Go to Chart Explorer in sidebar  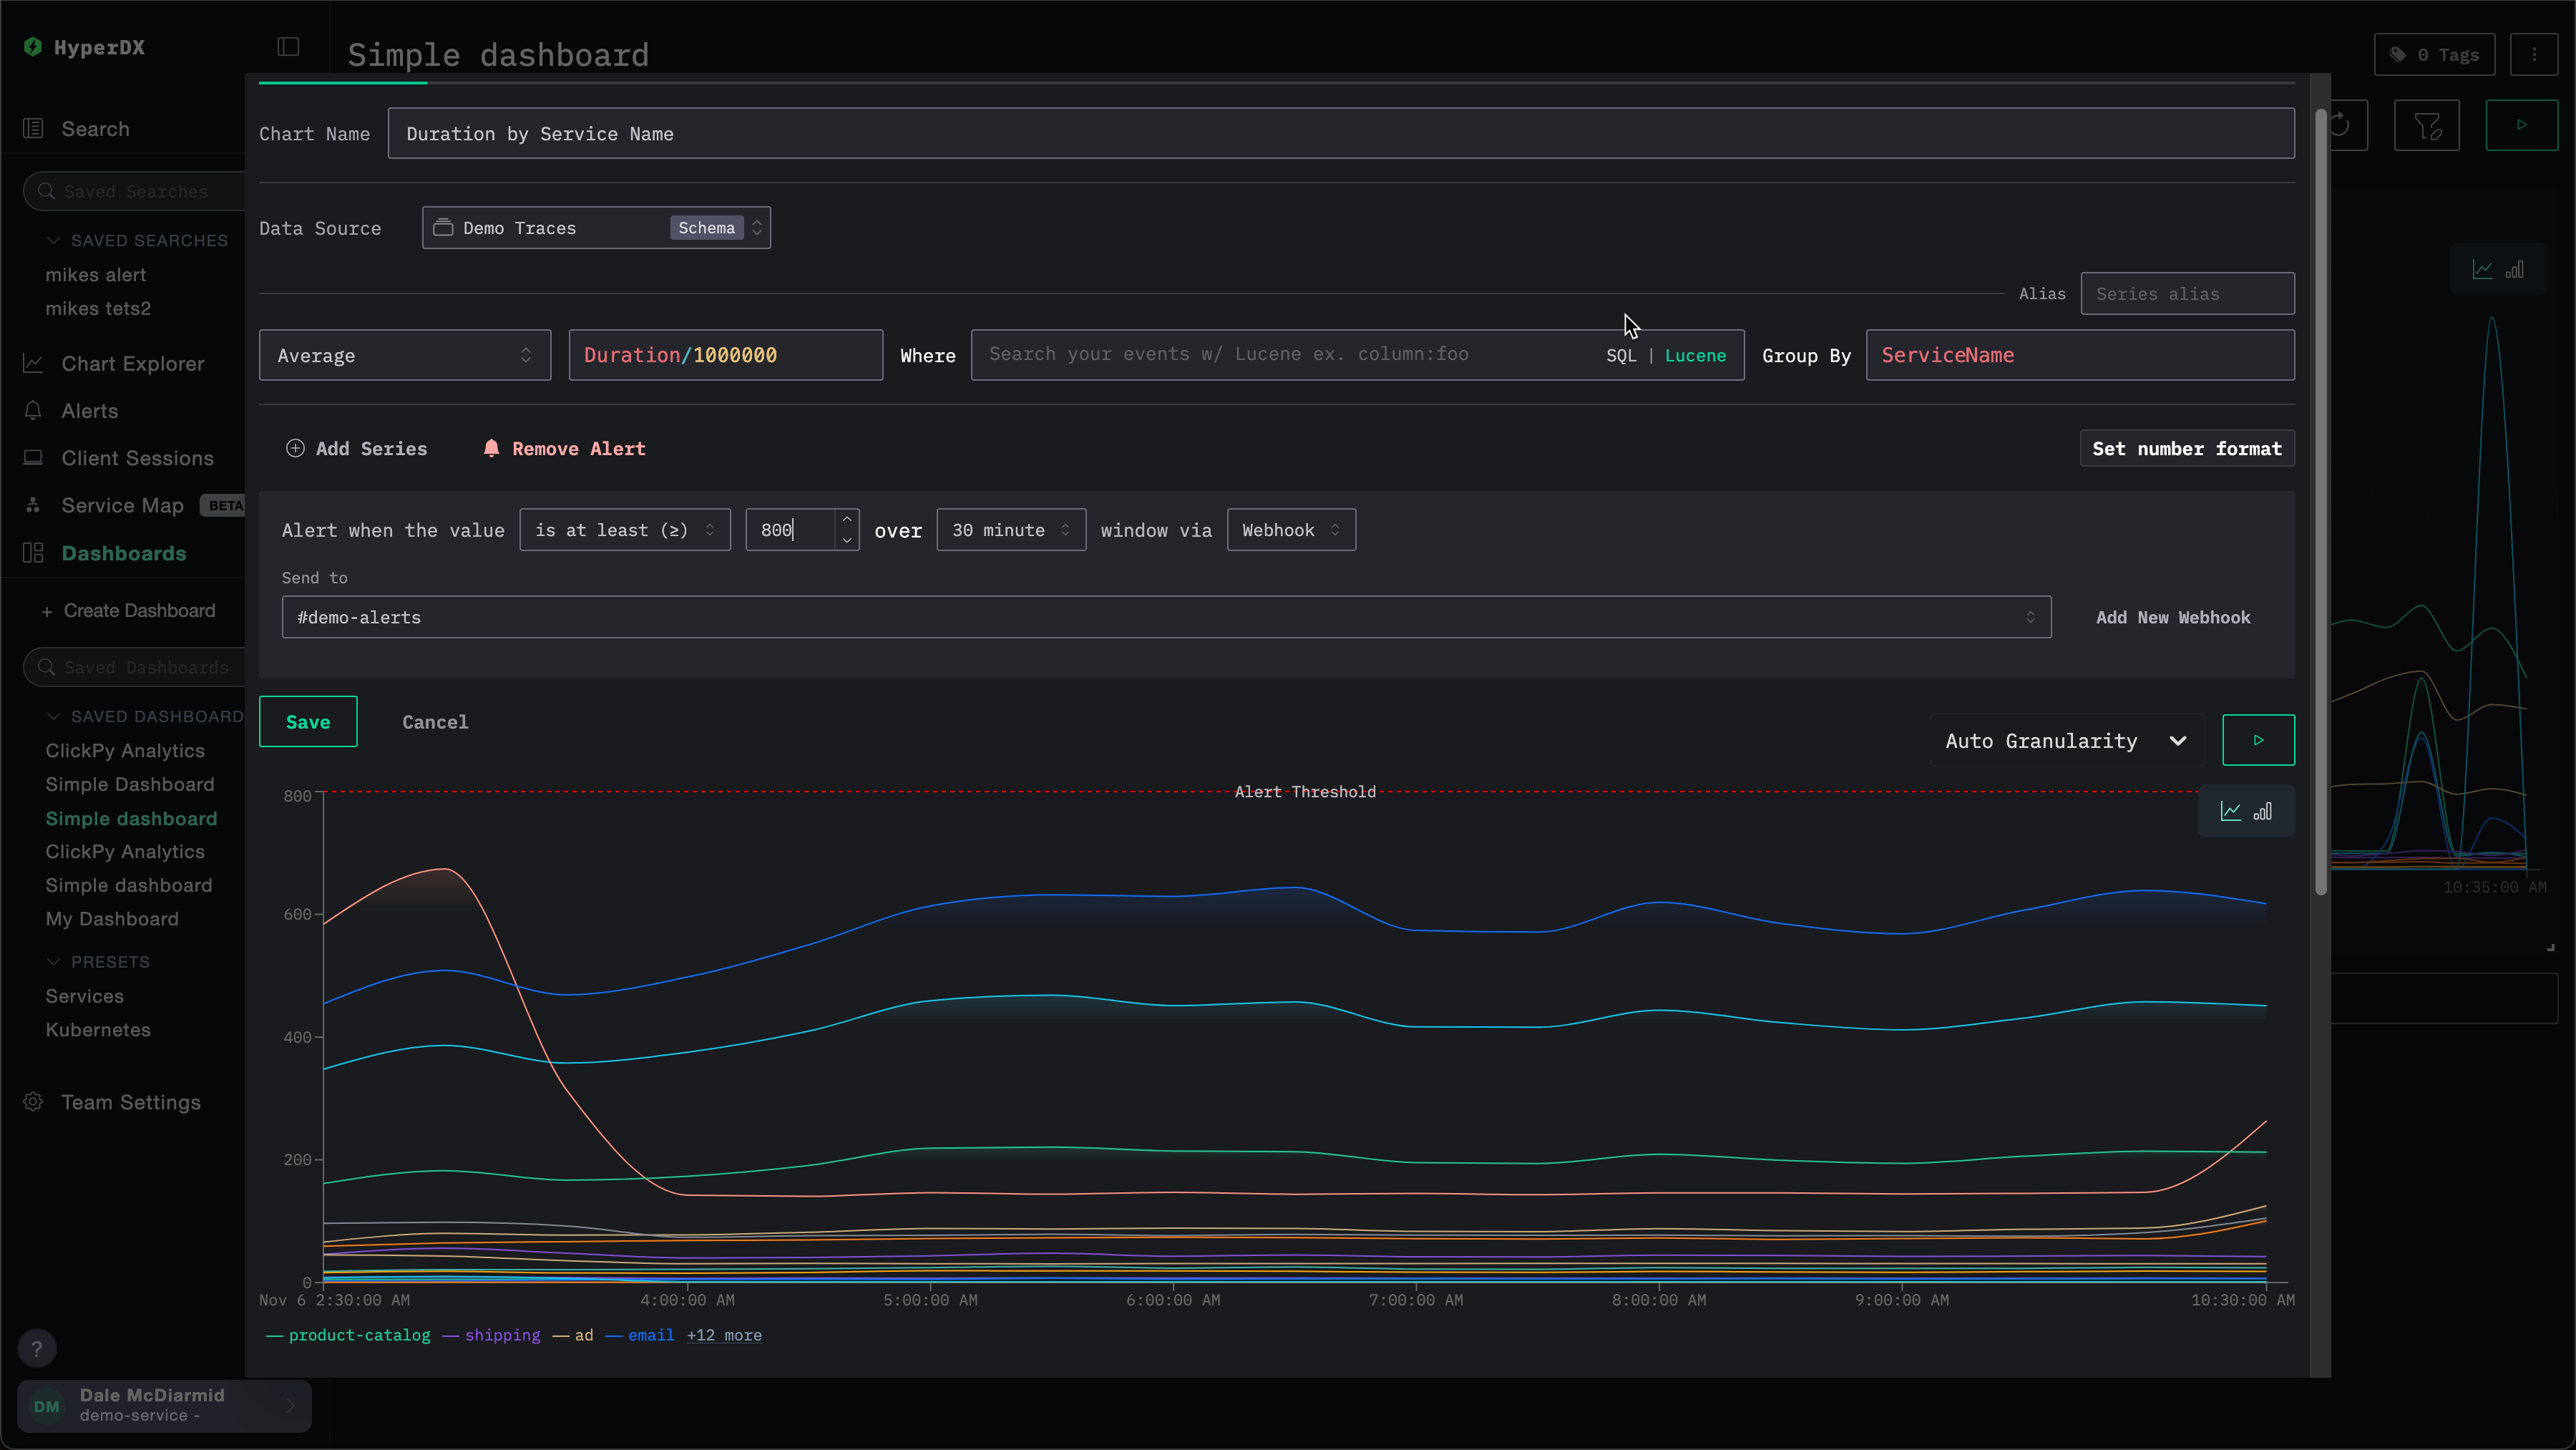coord(132,364)
